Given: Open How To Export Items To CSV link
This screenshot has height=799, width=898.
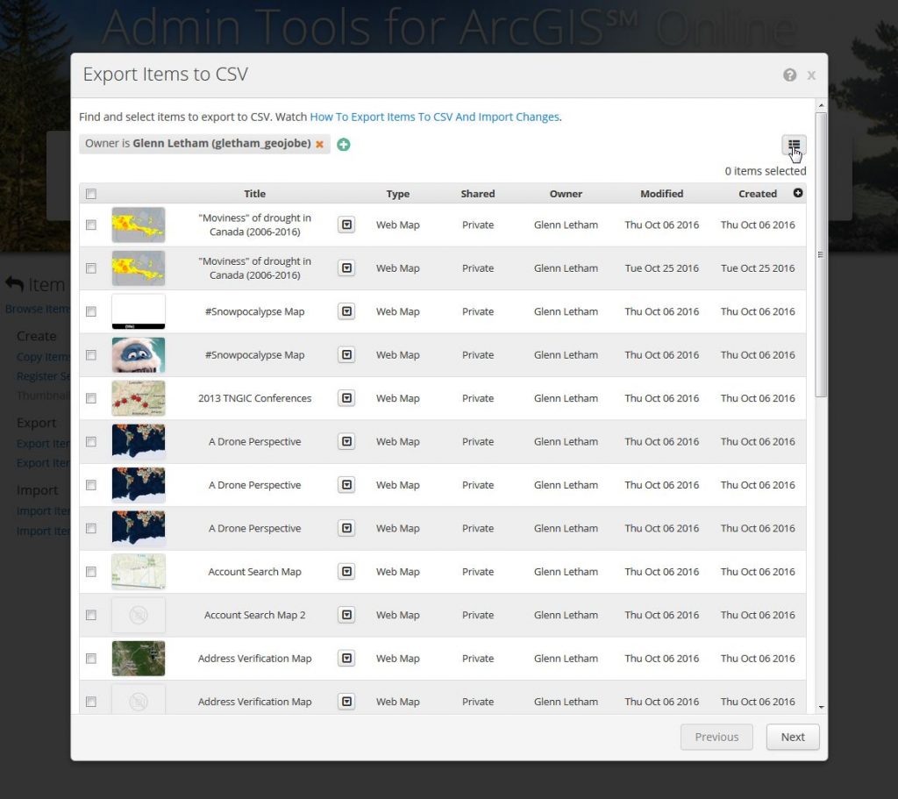Looking at the screenshot, I should click(x=434, y=117).
